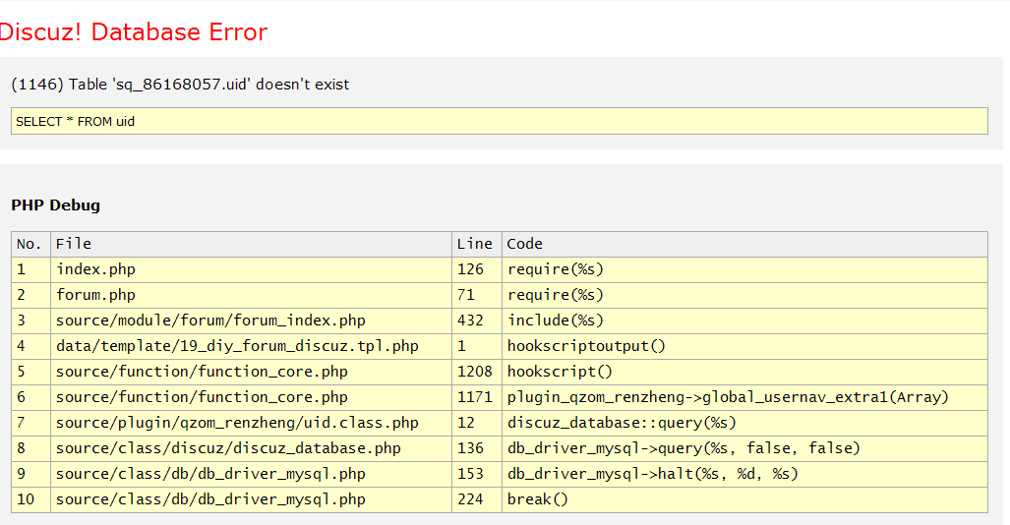Select the 'break()' code cell

[x=744, y=499]
